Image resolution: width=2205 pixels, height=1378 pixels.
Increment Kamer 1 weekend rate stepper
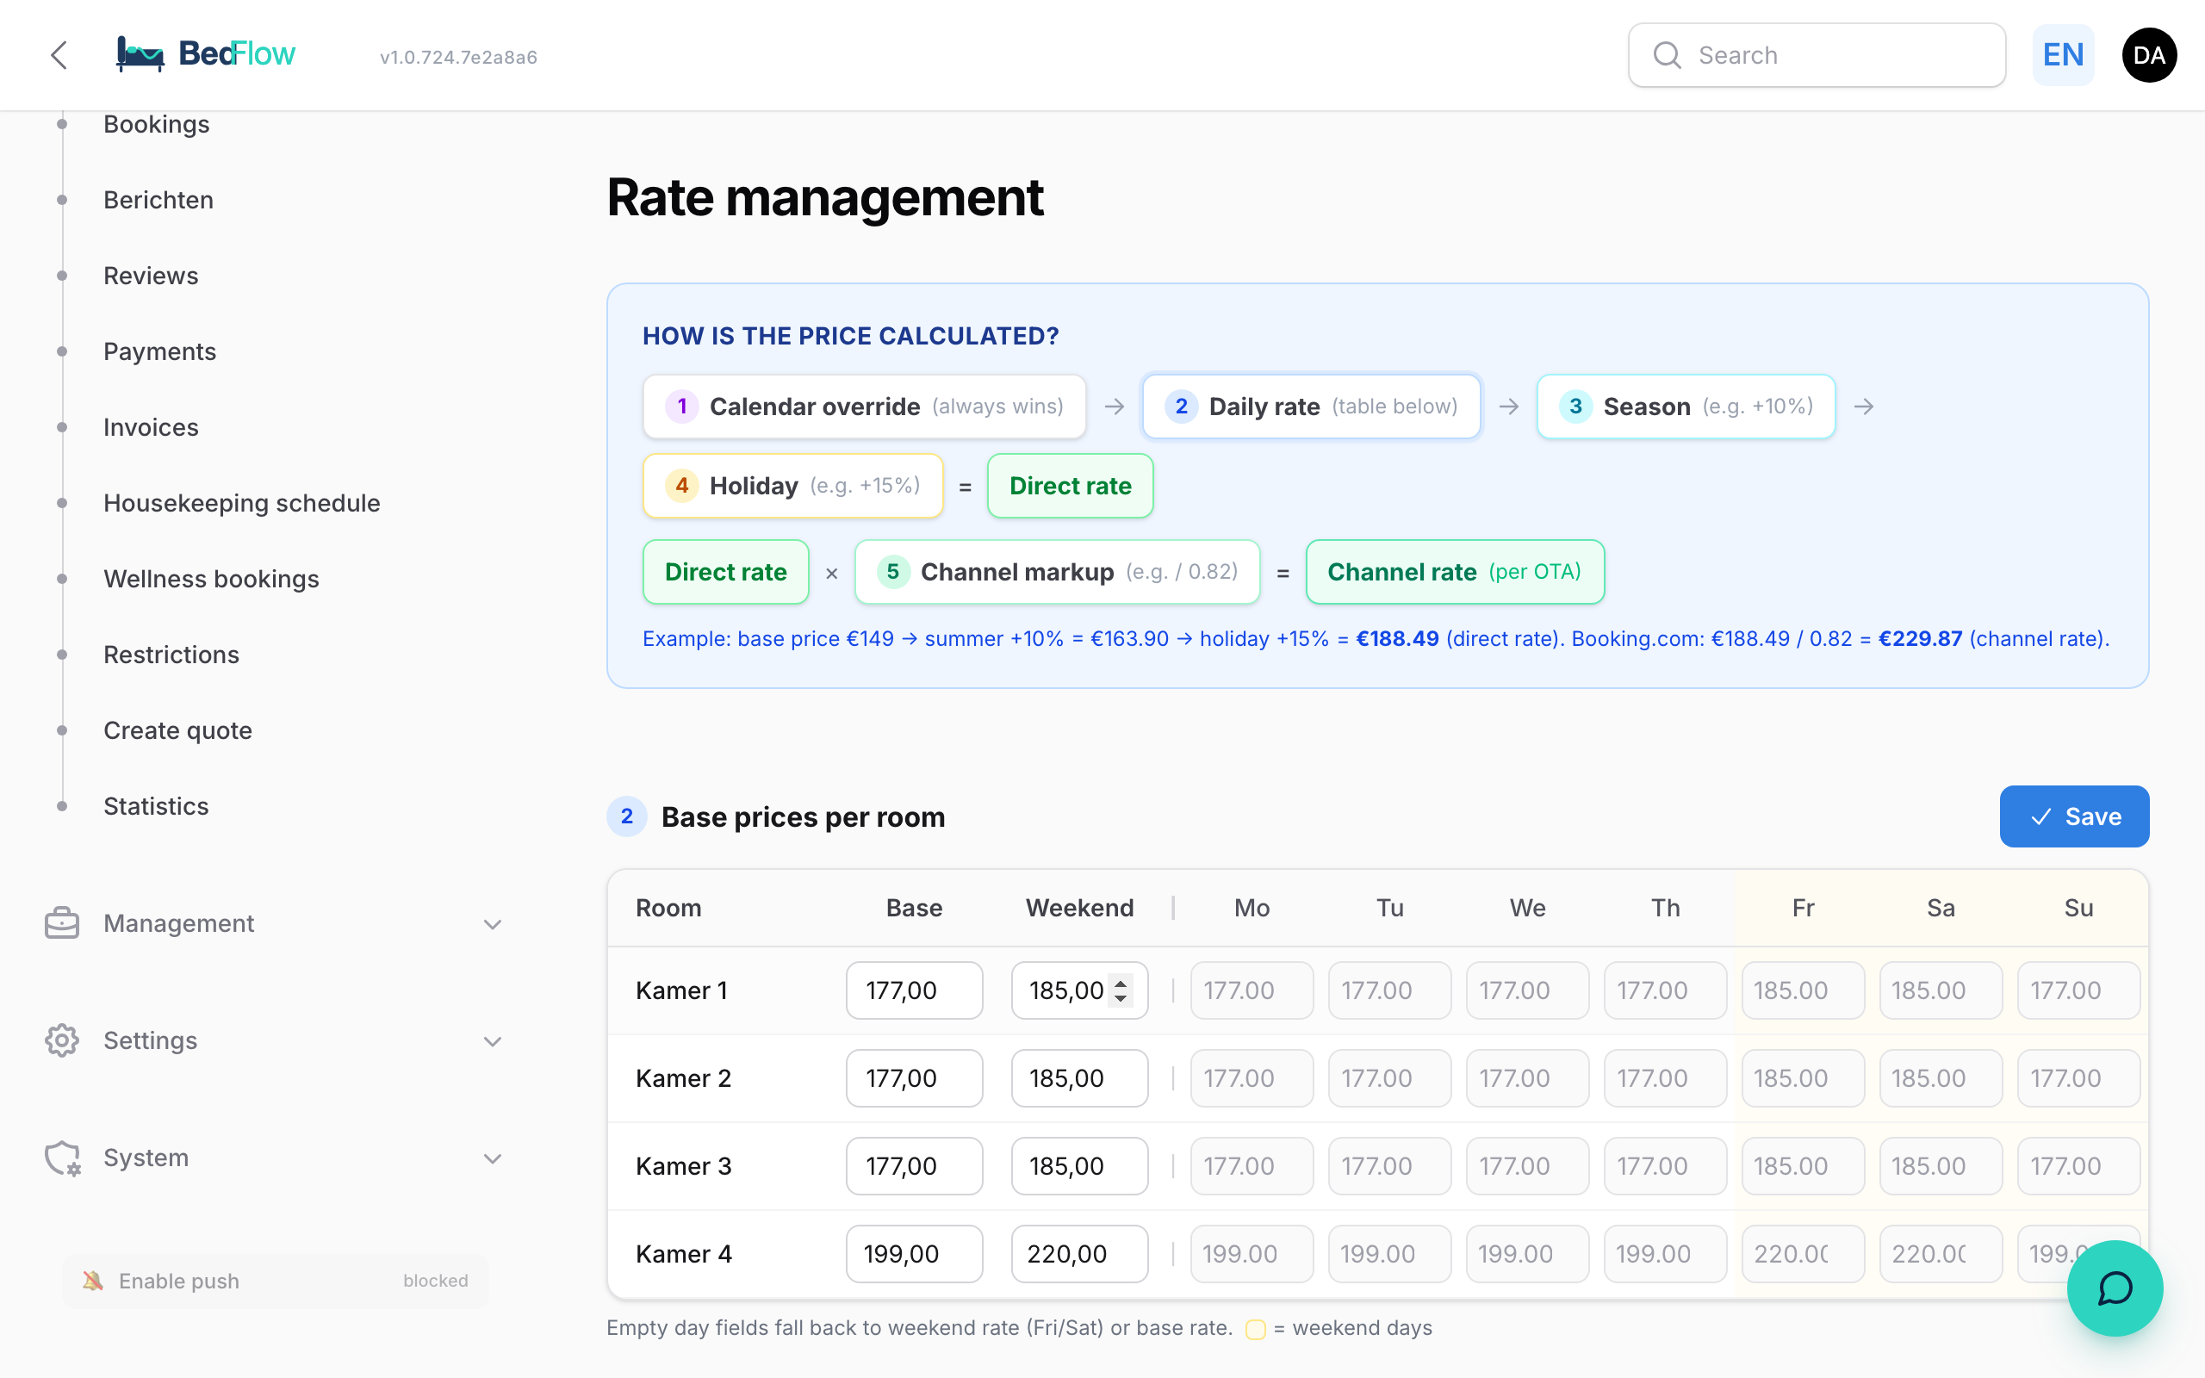click(1121, 983)
